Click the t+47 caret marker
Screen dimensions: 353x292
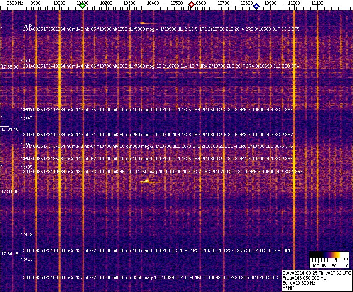click(x=27, y=118)
